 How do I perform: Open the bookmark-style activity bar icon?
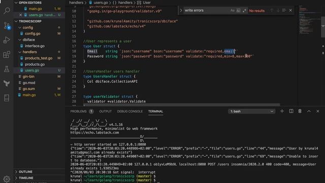coord(7,98)
